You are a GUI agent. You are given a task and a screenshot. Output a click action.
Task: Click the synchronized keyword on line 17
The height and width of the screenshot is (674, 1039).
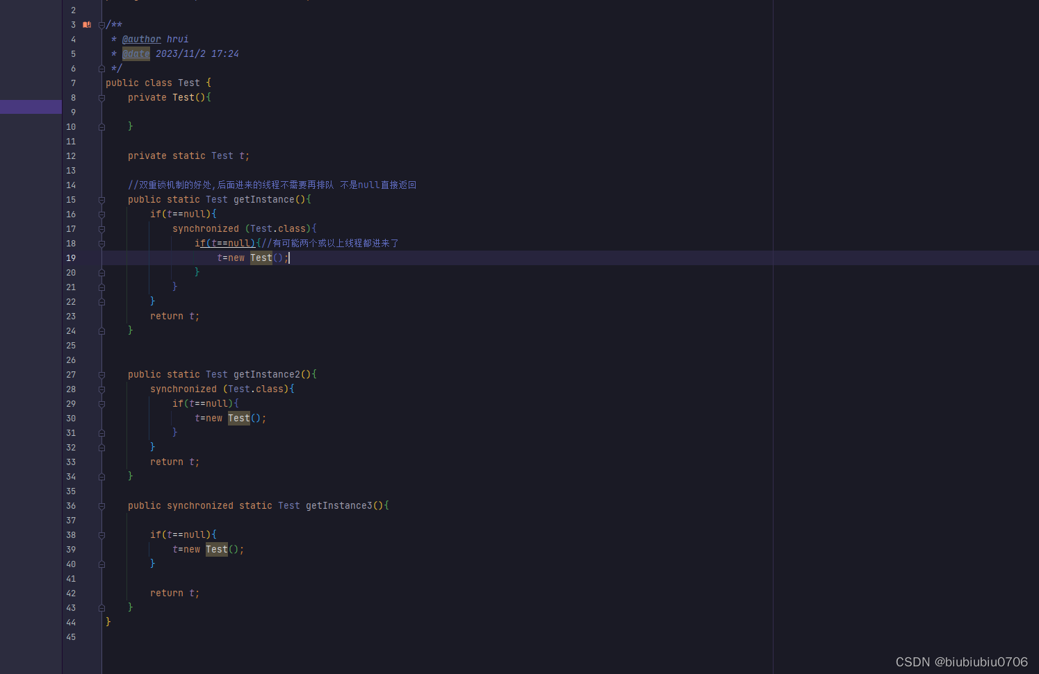206,229
